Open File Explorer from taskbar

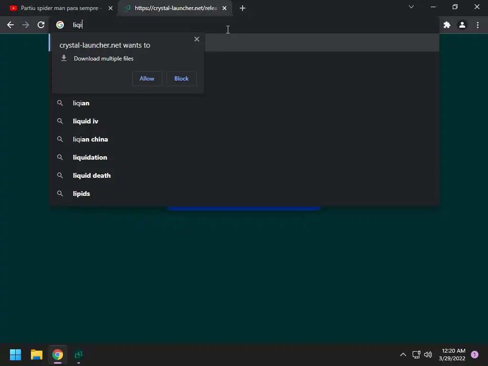pos(36,355)
